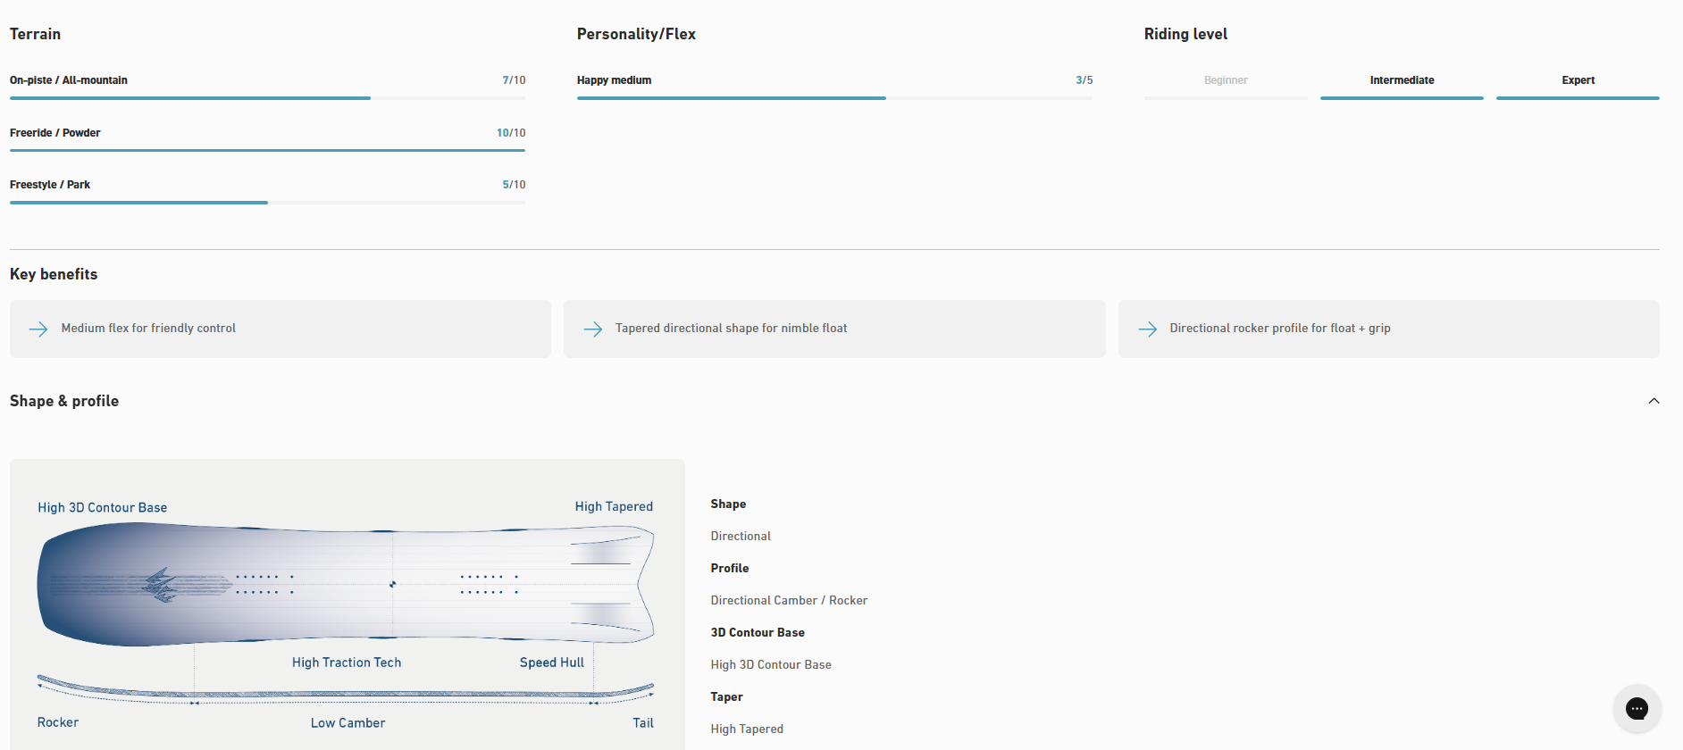Click the snowboard side profile camber drawing
The height and width of the screenshot is (750, 1683).
(x=346, y=693)
